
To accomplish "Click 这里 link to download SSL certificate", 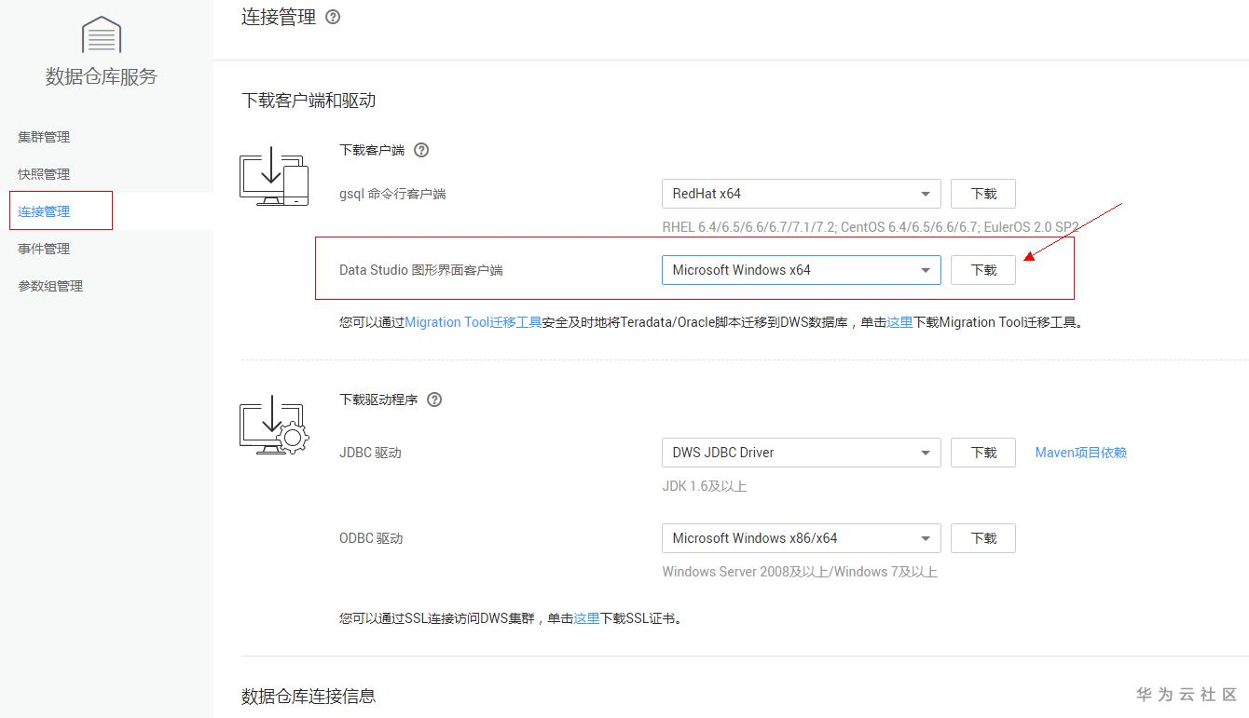I will tap(586, 618).
